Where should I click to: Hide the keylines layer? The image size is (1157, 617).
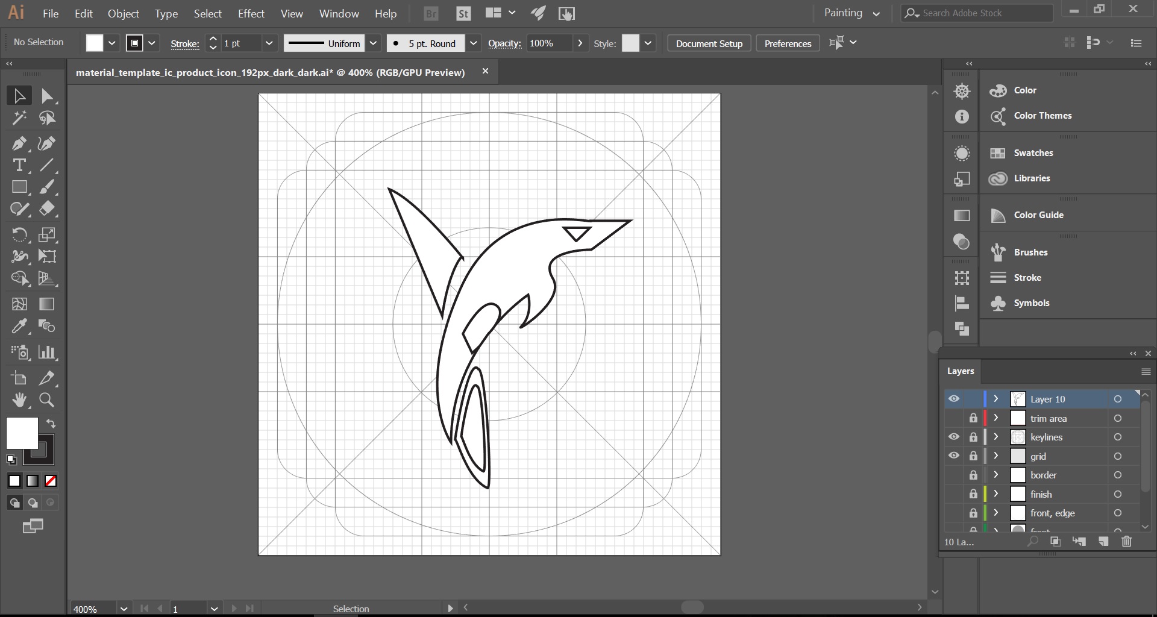pyautogui.click(x=953, y=437)
